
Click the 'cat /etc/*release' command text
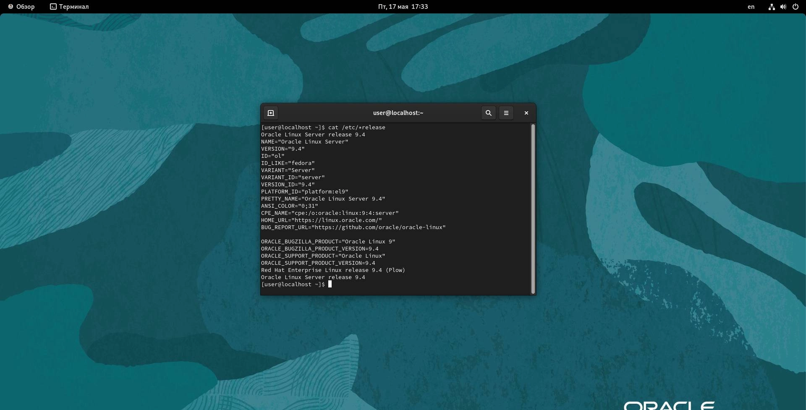[357, 128]
